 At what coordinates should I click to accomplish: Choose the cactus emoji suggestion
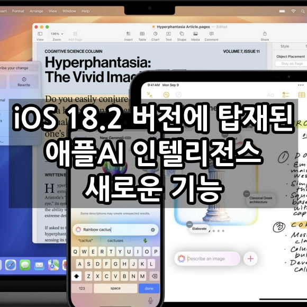(145, 241)
